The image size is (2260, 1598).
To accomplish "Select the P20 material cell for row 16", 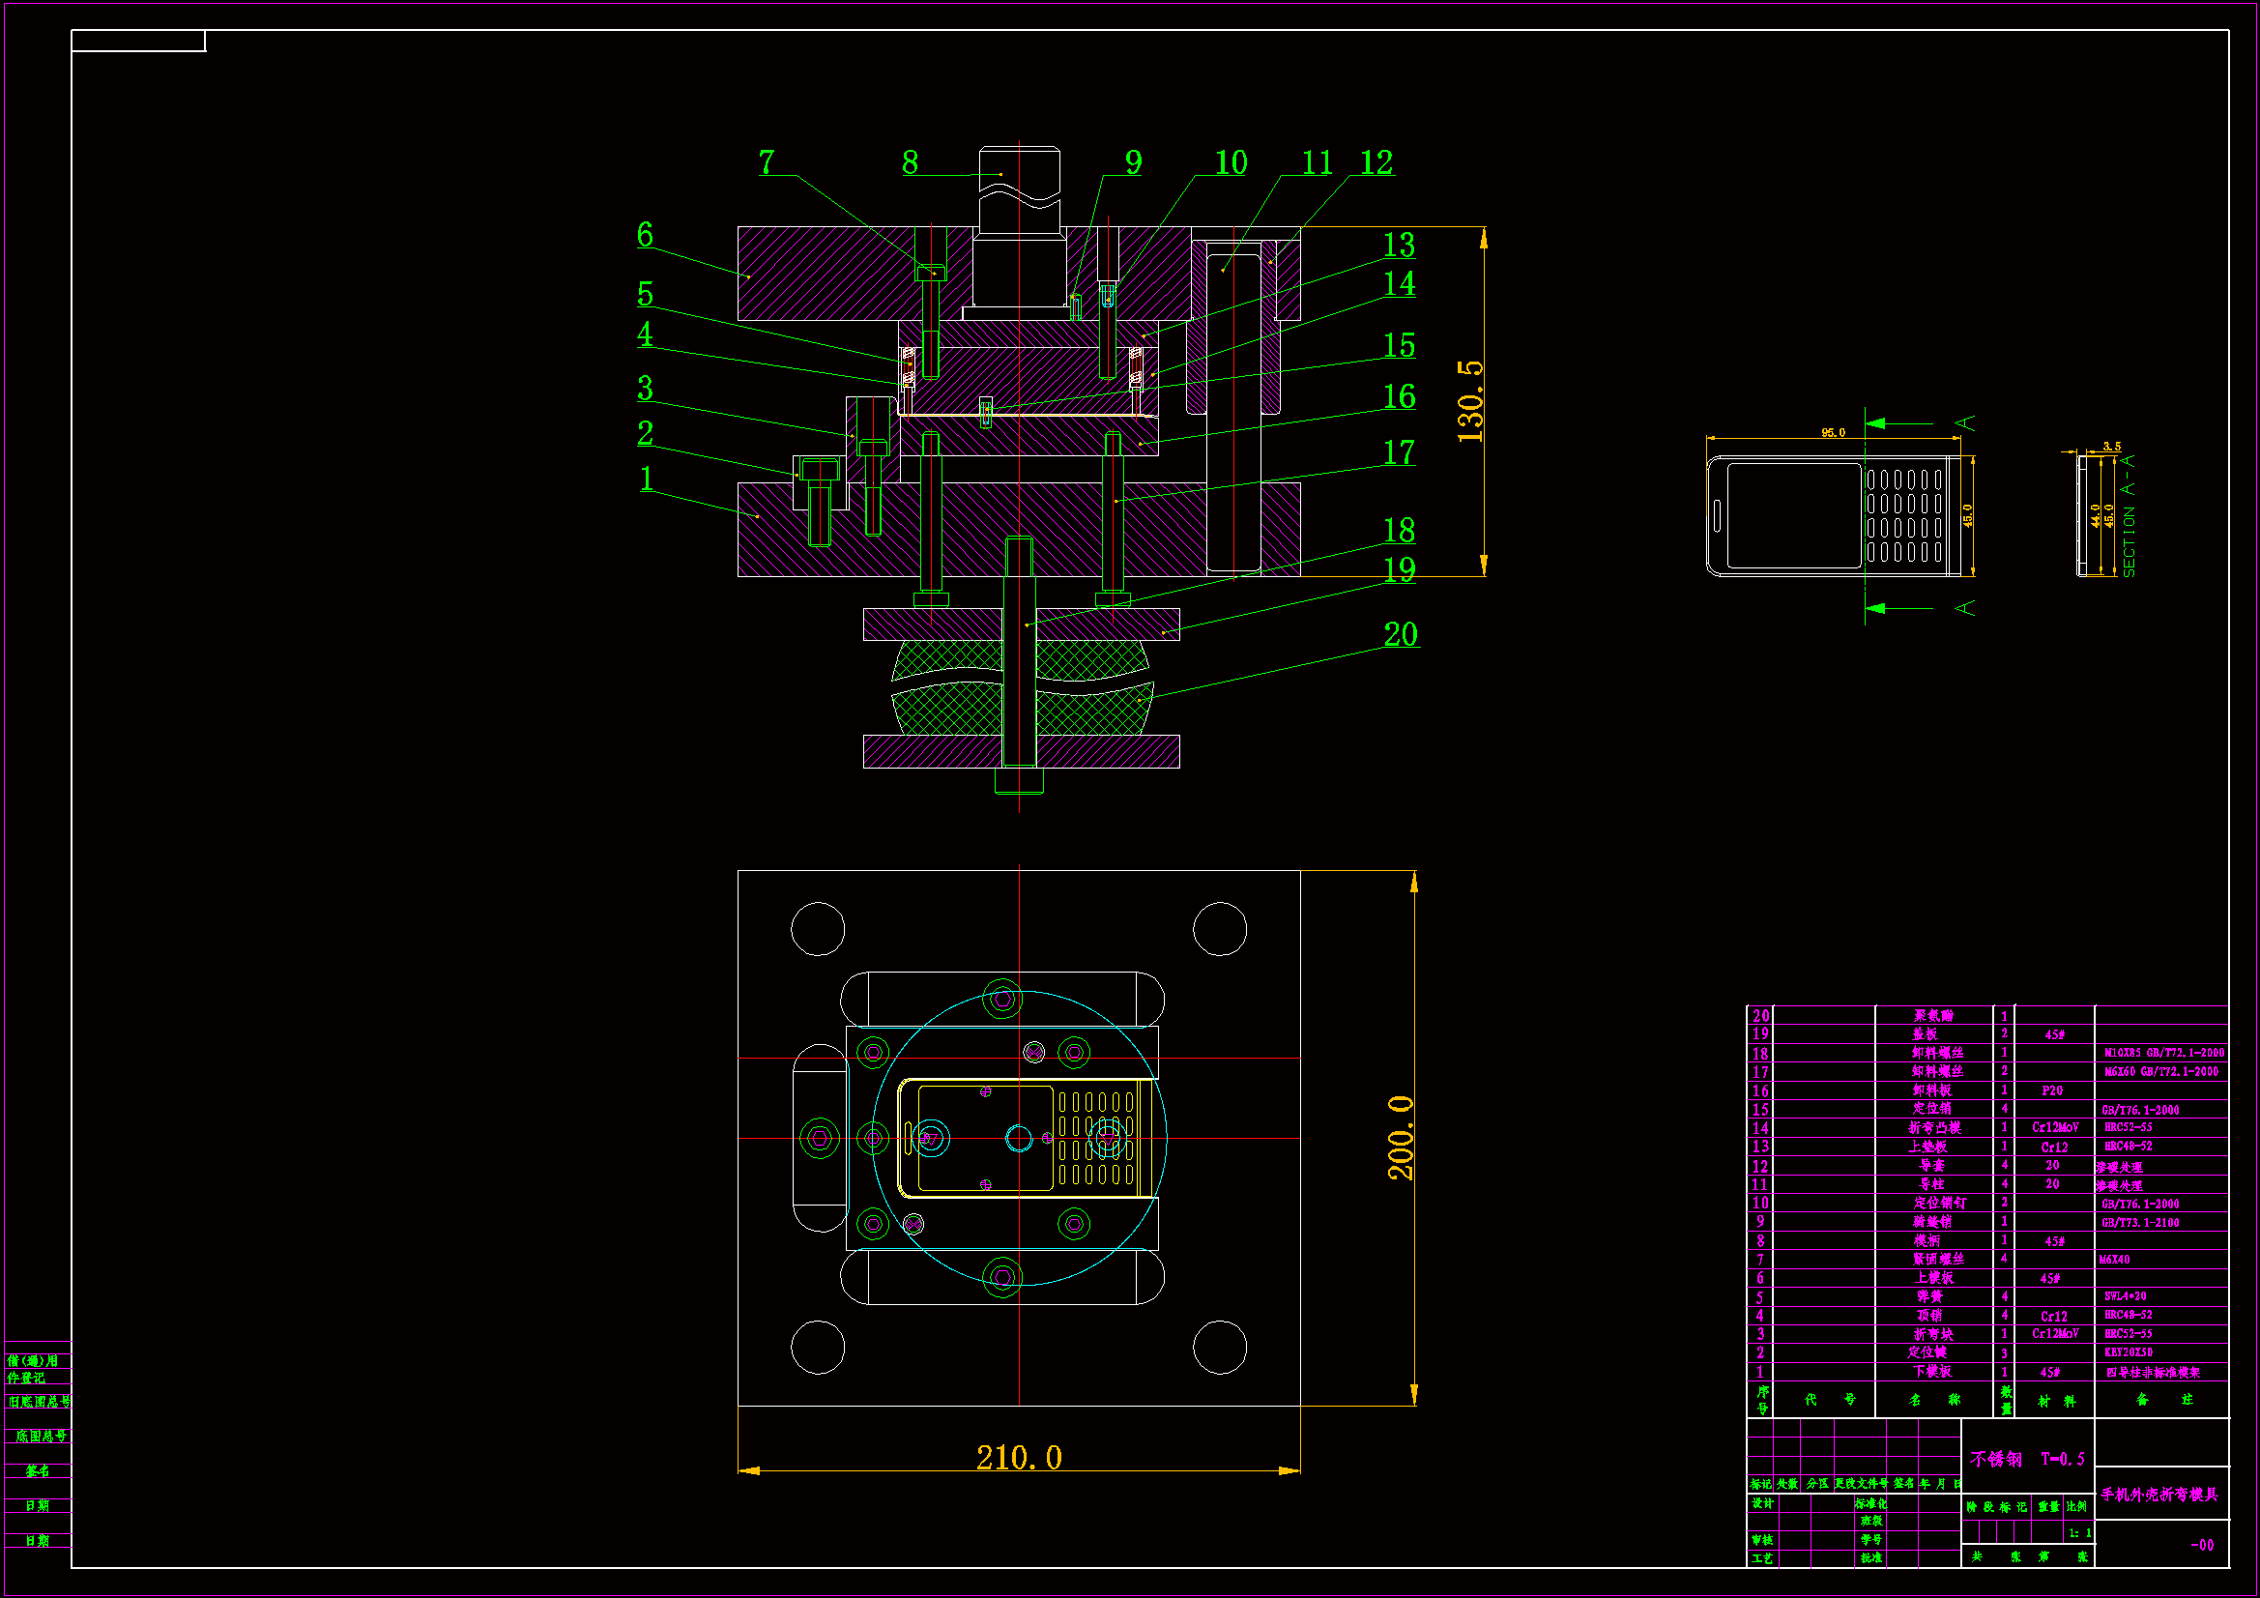I will 2052,1090.
